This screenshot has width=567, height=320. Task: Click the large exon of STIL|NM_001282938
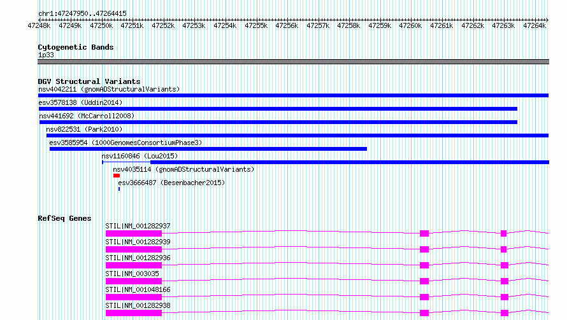134,313
